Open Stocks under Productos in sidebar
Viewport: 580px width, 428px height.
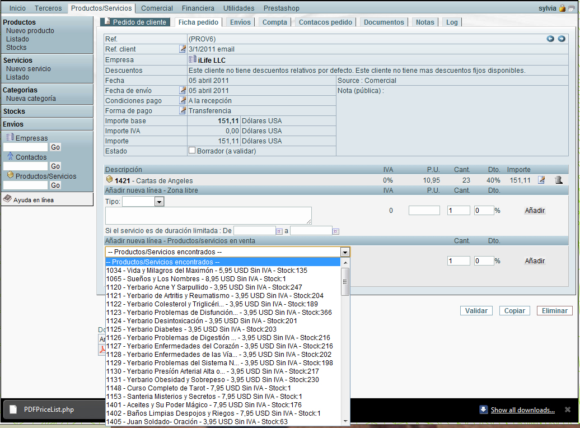(x=16, y=48)
